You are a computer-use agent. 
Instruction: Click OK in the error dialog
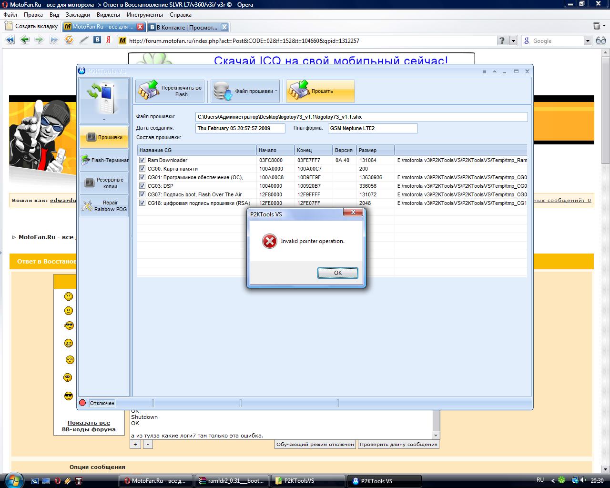(338, 273)
